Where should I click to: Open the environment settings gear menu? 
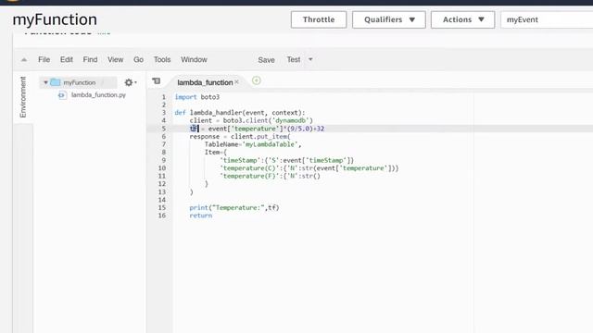(x=130, y=82)
